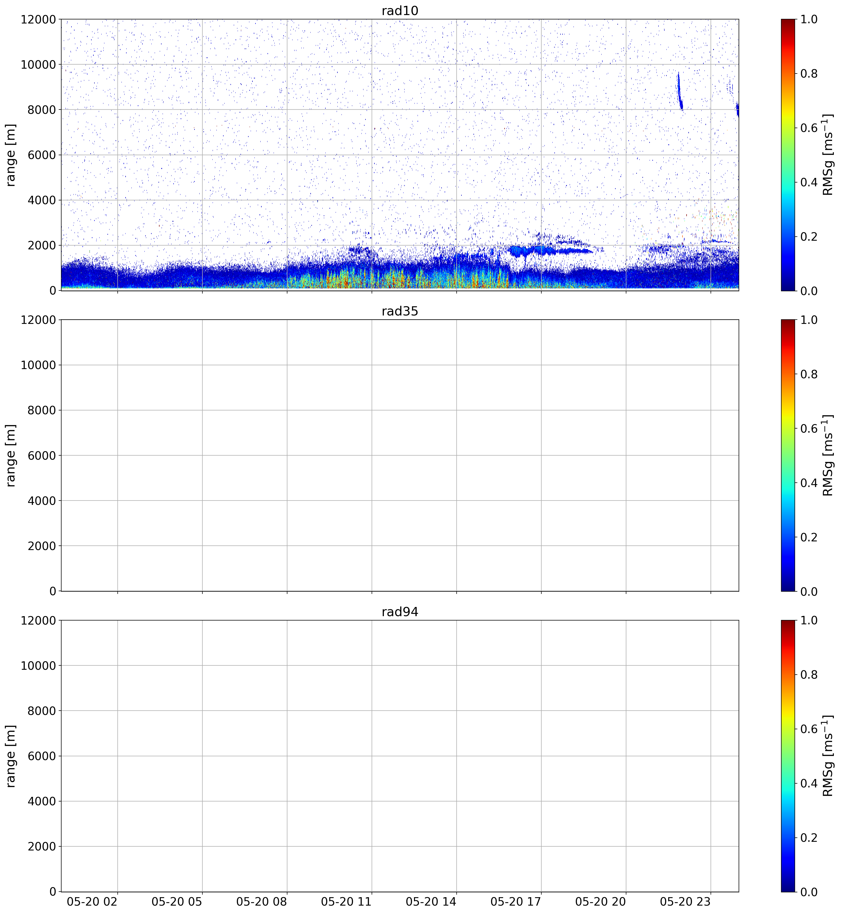Click the 10000 range tick on rad35 panel
841x913 pixels.
[x=38, y=365]
